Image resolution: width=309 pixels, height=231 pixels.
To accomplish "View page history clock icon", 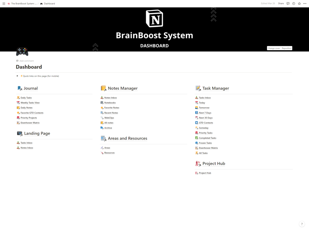I will (x=294, y=4).
